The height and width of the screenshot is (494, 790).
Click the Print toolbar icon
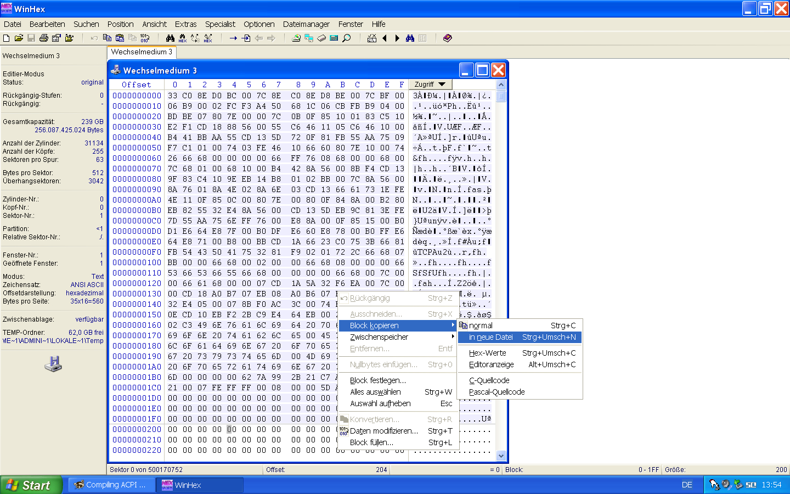(44, 38)
